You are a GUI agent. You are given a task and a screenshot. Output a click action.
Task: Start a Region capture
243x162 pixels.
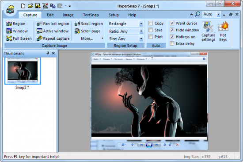click(x=16, y=23)
